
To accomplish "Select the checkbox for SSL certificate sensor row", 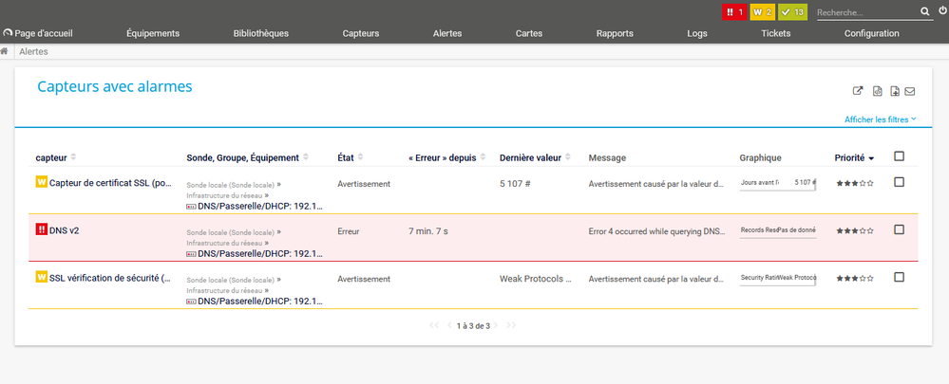I will (x=899, y=182).
